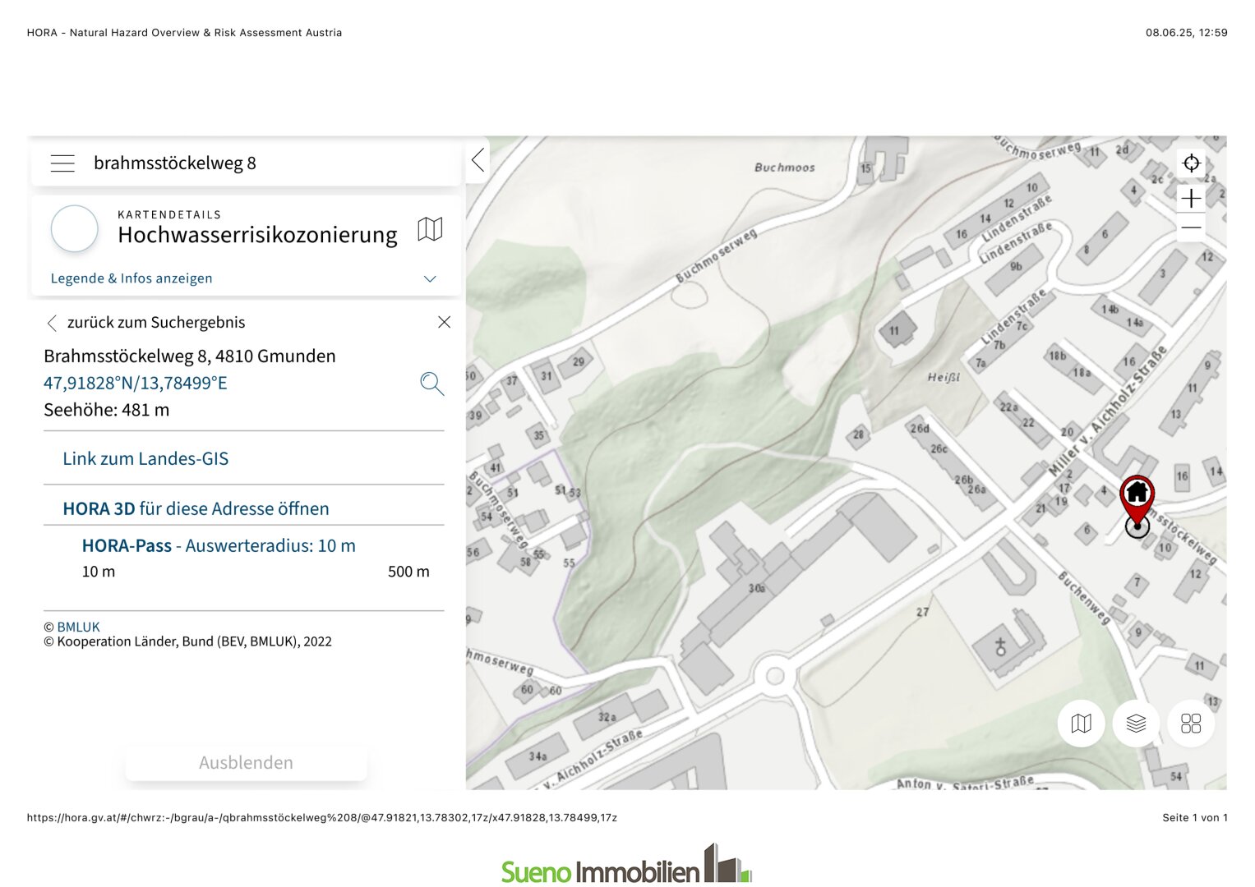Click the map icon next to Hochwasserrisikozonierung
This screenshot has width=1255, height=887.
(430, 229)
